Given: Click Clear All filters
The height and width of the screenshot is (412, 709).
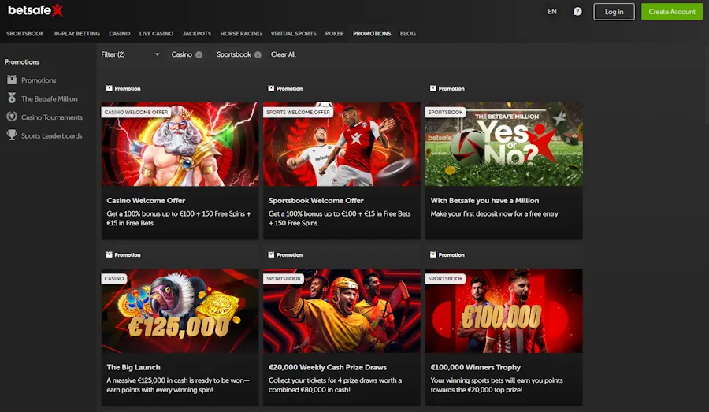Looking at the screenshot, I should coord(283,54).
